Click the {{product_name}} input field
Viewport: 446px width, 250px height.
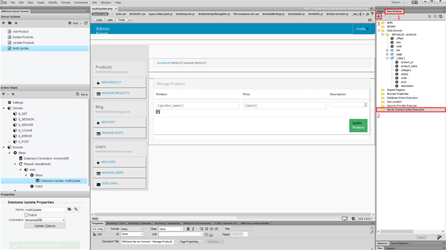pos(198,105)
